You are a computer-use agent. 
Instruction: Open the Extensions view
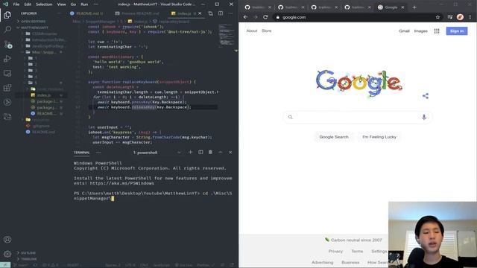(x=7, y=88)
